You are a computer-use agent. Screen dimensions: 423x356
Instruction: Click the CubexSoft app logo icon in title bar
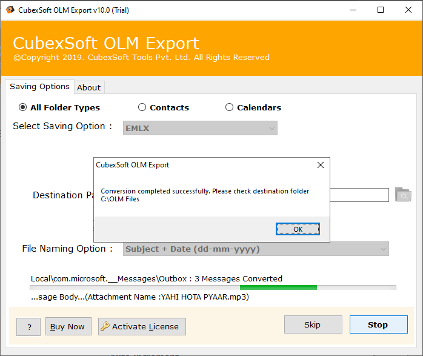pos(10,10)
